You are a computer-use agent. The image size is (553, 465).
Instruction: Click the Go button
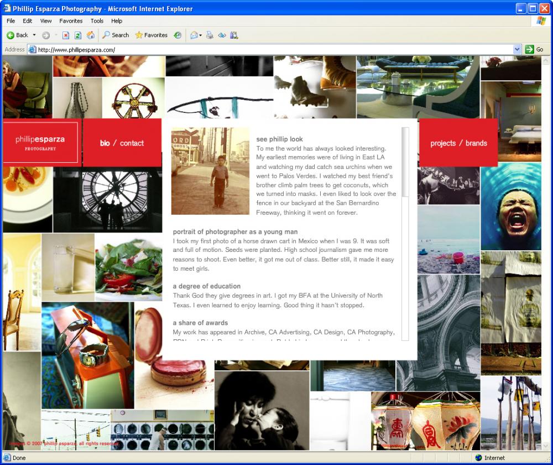(x=534, y=49)
